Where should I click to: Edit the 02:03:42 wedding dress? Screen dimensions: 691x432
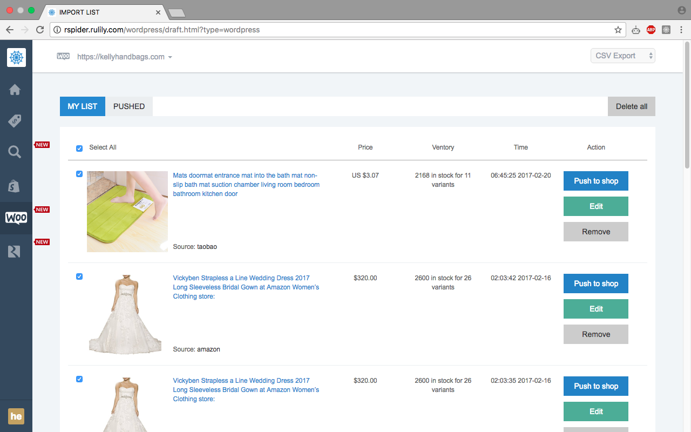(x=596, y=309)
